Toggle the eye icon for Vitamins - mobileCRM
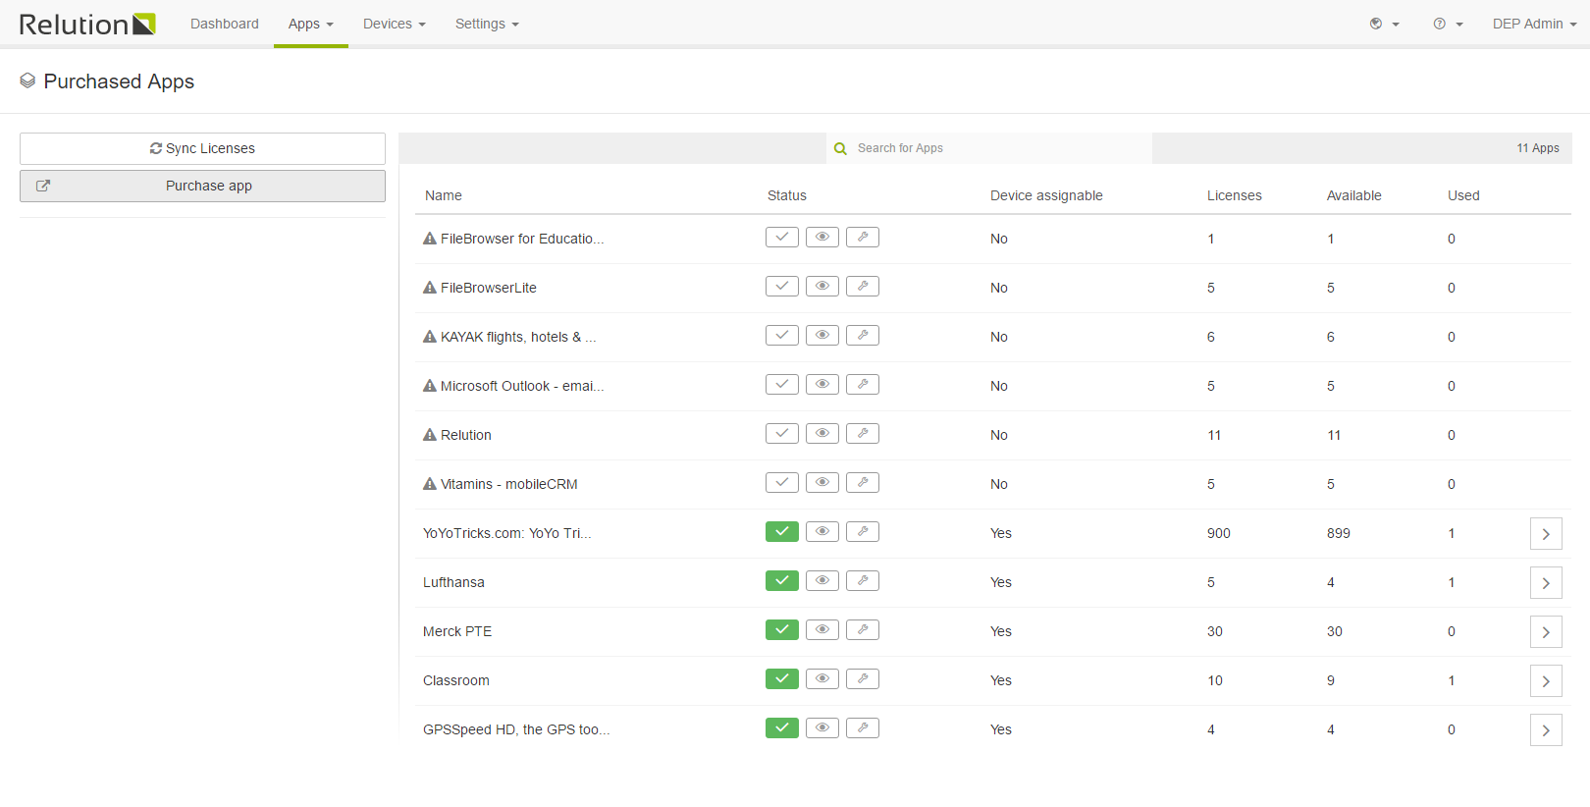1590x807 pixels. tap(822, 482)
